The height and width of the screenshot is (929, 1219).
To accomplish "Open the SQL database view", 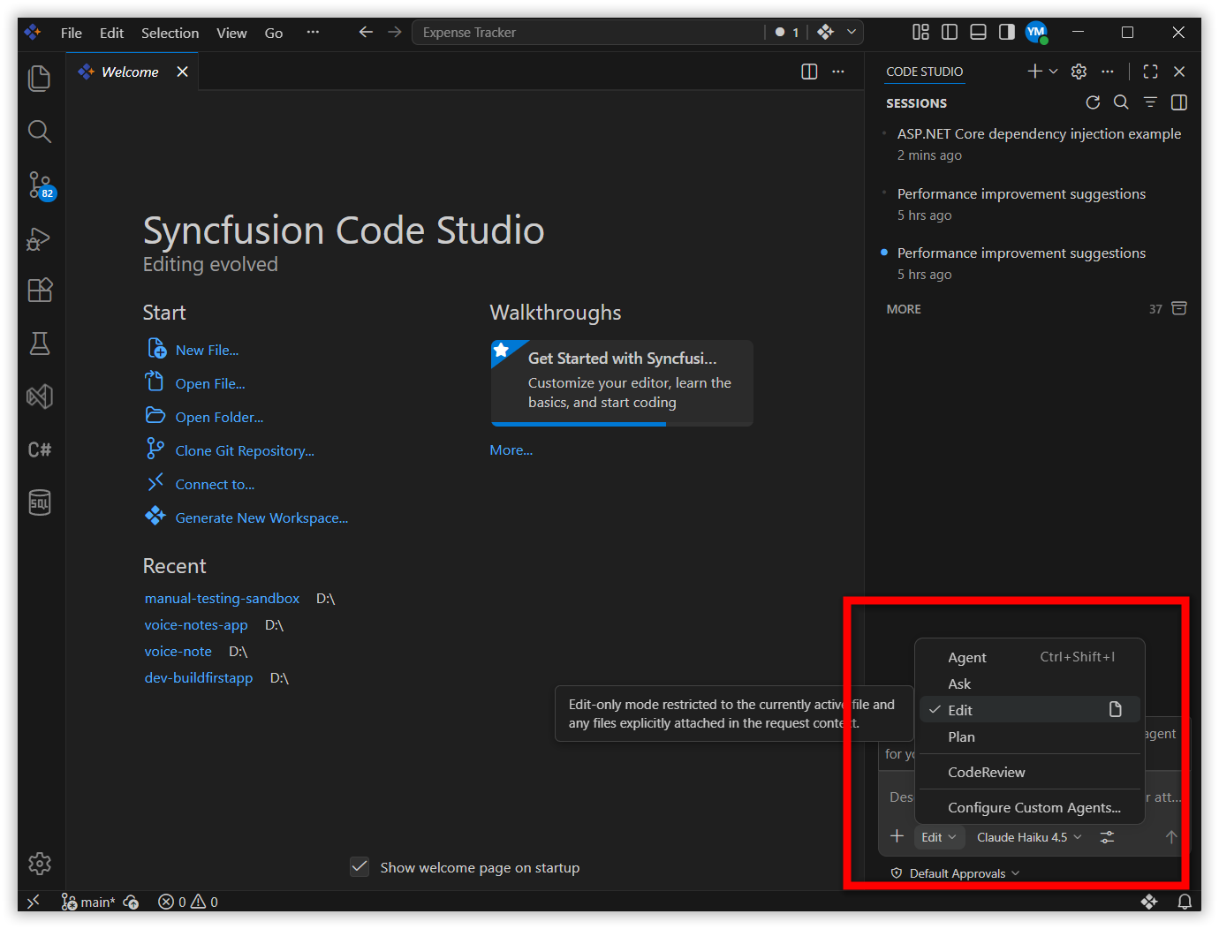I will coord(40,502).
